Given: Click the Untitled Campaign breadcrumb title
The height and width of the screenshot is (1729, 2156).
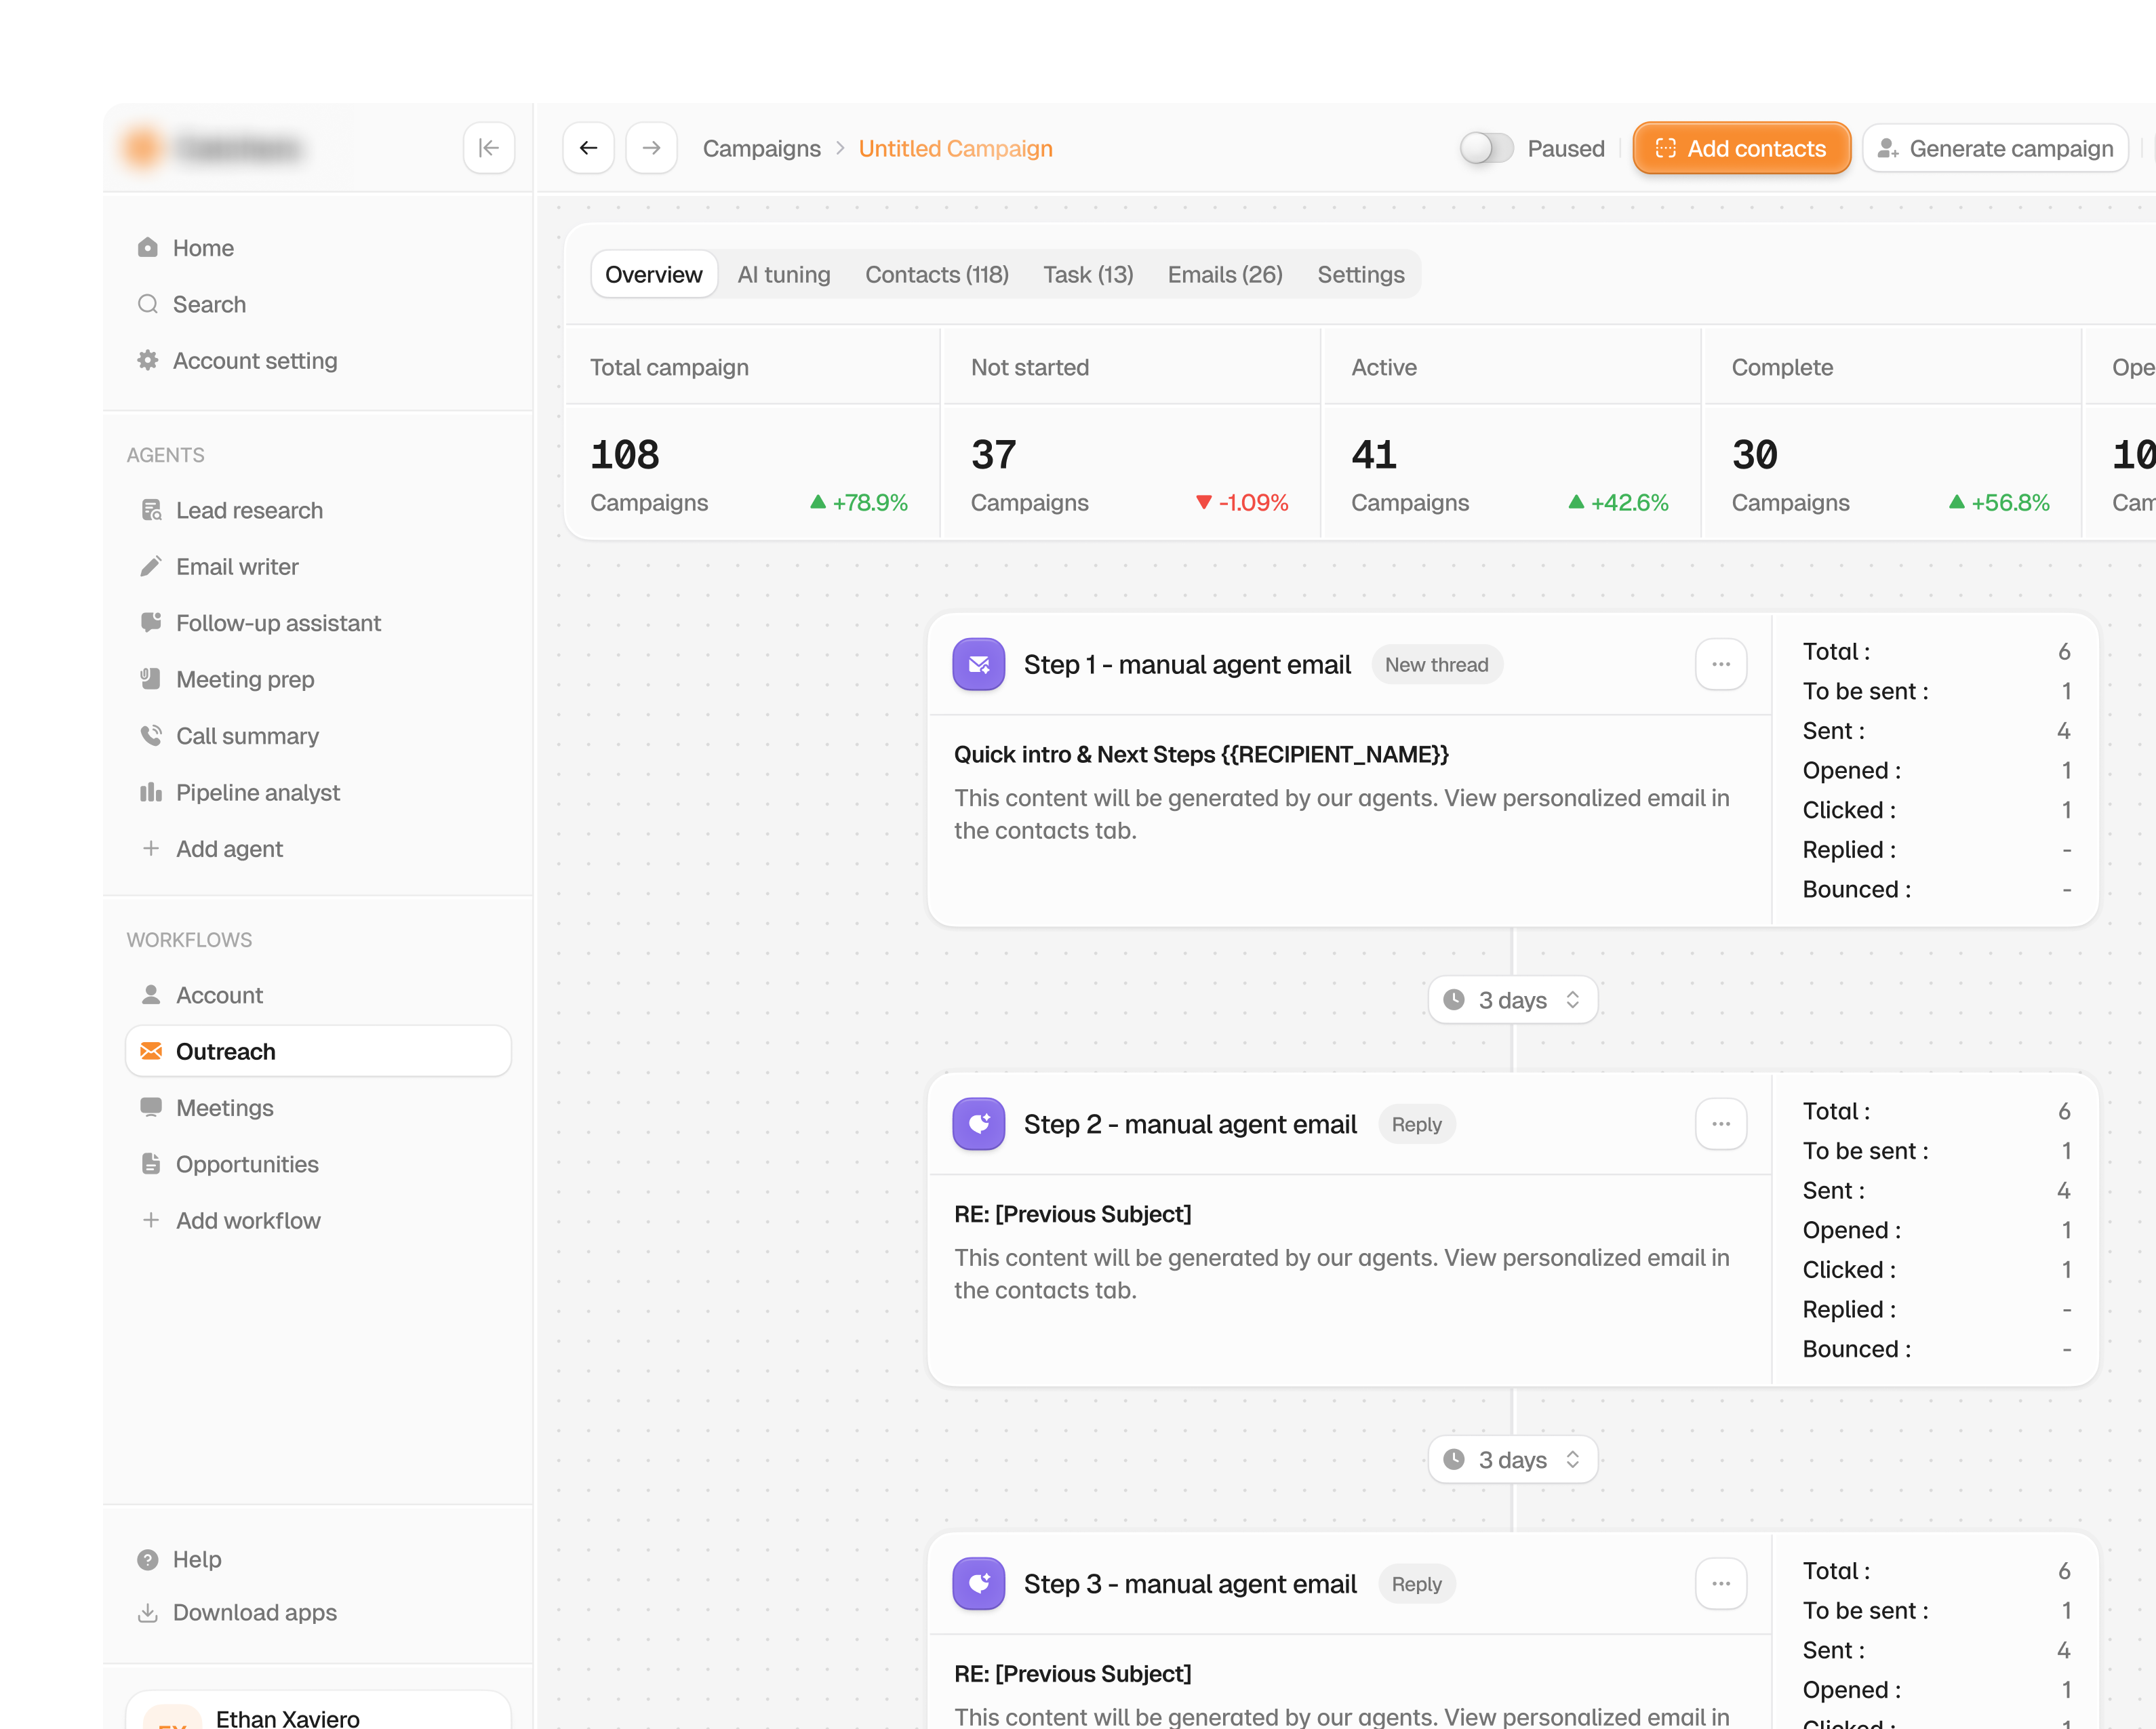Looking at the screenshot, I should point(955,148).
